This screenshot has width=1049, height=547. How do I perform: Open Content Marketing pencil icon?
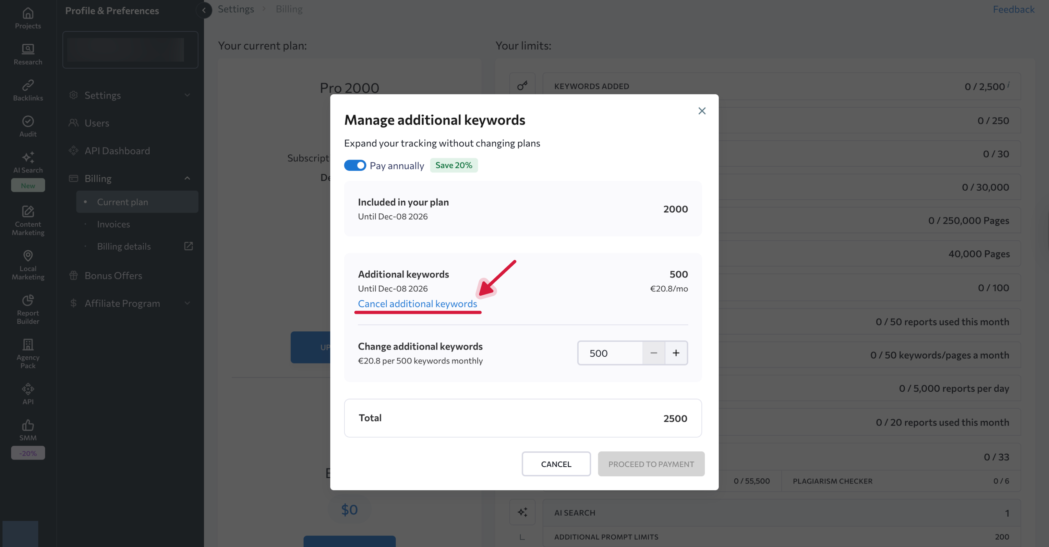point(28,212)
